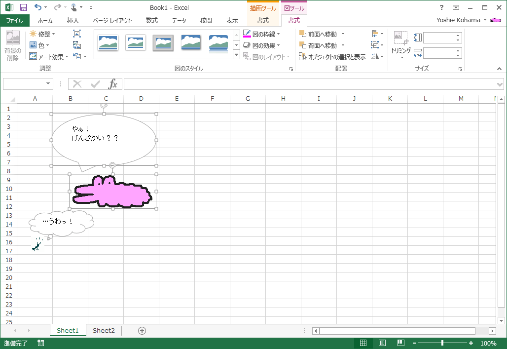The width and height of the screenshot is (507, 349).
Task: Open 図の効果 picture effects menu
Action: pyautogui.click(x=261, y=45)
